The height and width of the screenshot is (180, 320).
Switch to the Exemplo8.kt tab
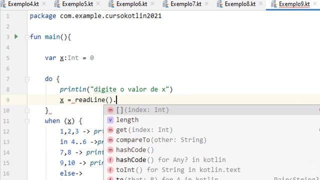pyautogui.click(x=240, y=4)
